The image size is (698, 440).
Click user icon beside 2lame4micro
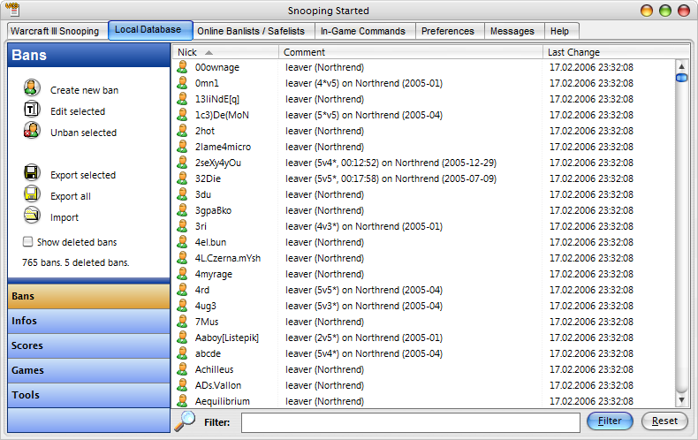point(182,147)
